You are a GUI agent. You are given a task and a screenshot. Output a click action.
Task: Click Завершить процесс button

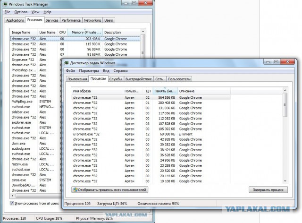click(x=268, y=190)
